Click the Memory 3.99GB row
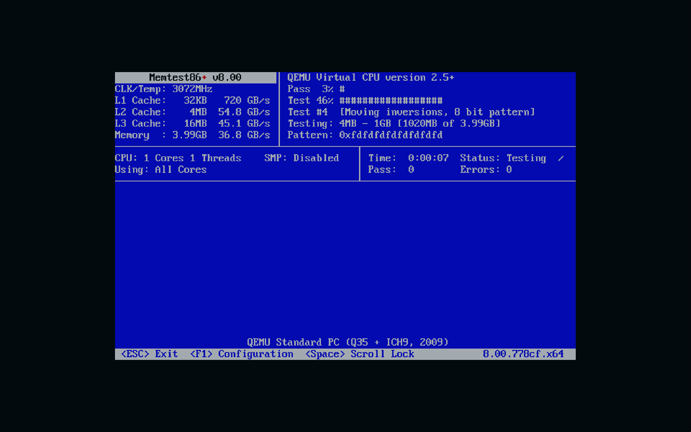691x432 pixels. 192,135
